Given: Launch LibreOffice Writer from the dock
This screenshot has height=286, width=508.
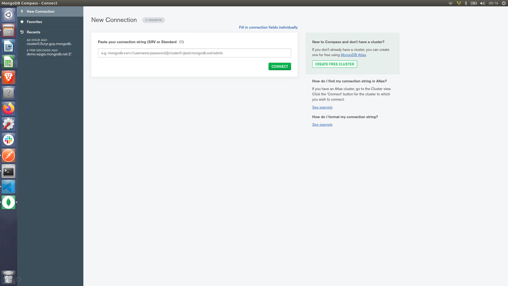Looking at the screenshot, I should point(8,46).
